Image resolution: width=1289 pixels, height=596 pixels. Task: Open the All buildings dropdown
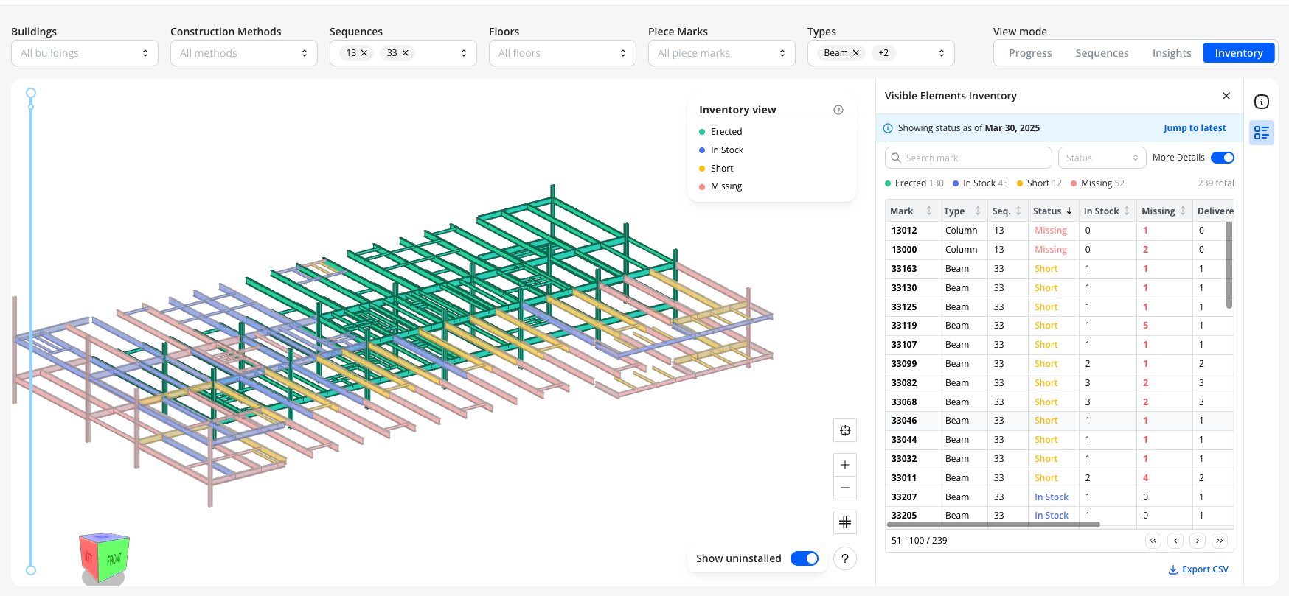point(85,53)
